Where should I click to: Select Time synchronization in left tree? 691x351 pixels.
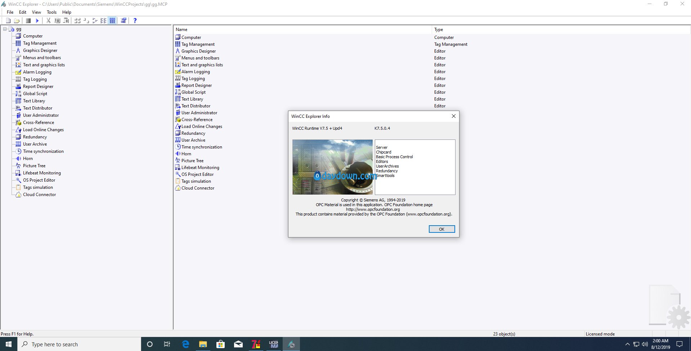[43, 151]
